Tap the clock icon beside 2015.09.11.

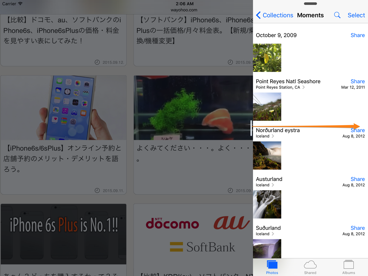[x=97, y=190]
